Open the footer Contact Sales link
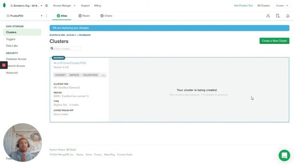The height and width of the screenshot is (165, 294). (124, 154)
